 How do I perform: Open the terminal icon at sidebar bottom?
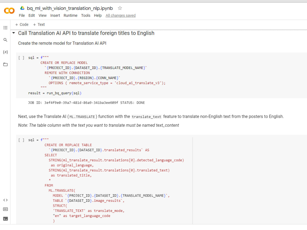(x=5, y=219)
